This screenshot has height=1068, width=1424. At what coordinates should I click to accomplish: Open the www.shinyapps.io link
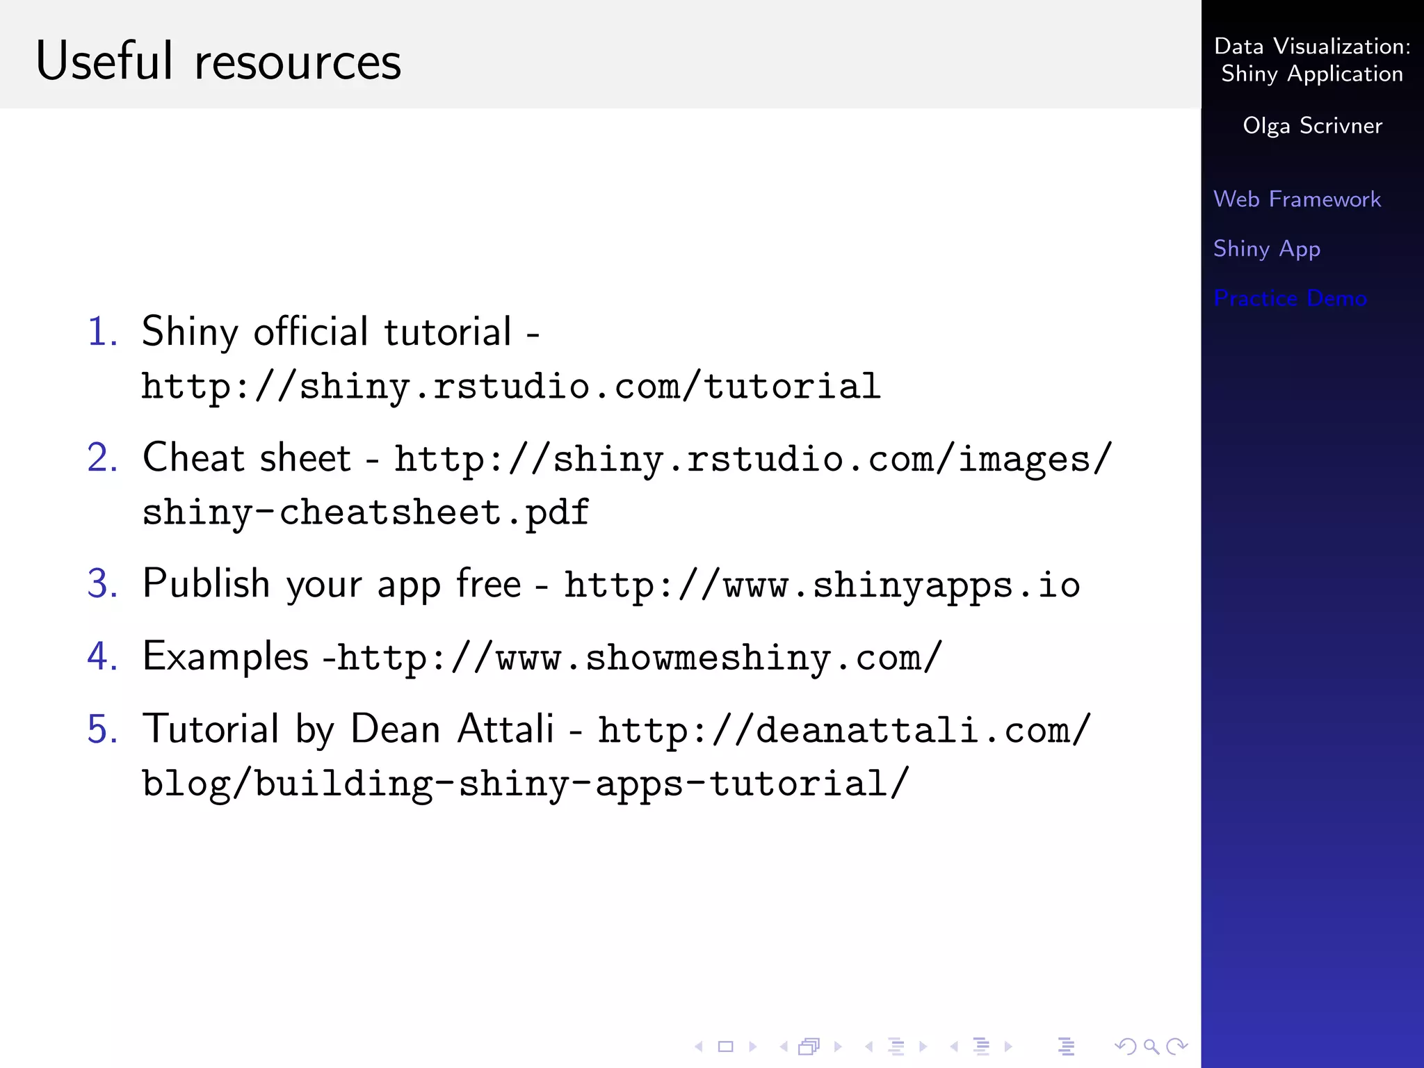822,585
